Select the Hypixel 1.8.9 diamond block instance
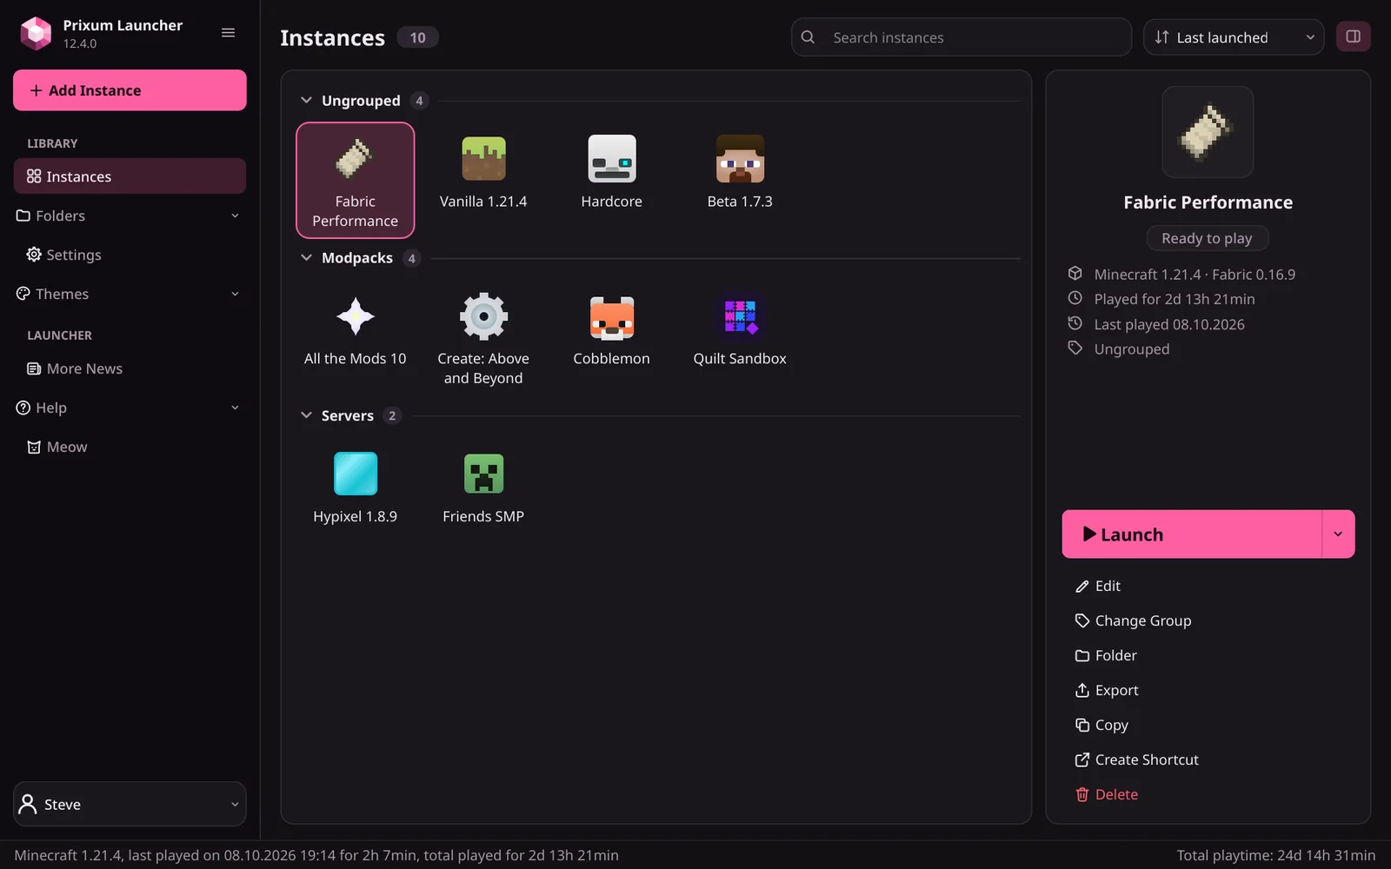Image resolution: width=1391 pixels, height=869 pixels. (x=355, y=488)
